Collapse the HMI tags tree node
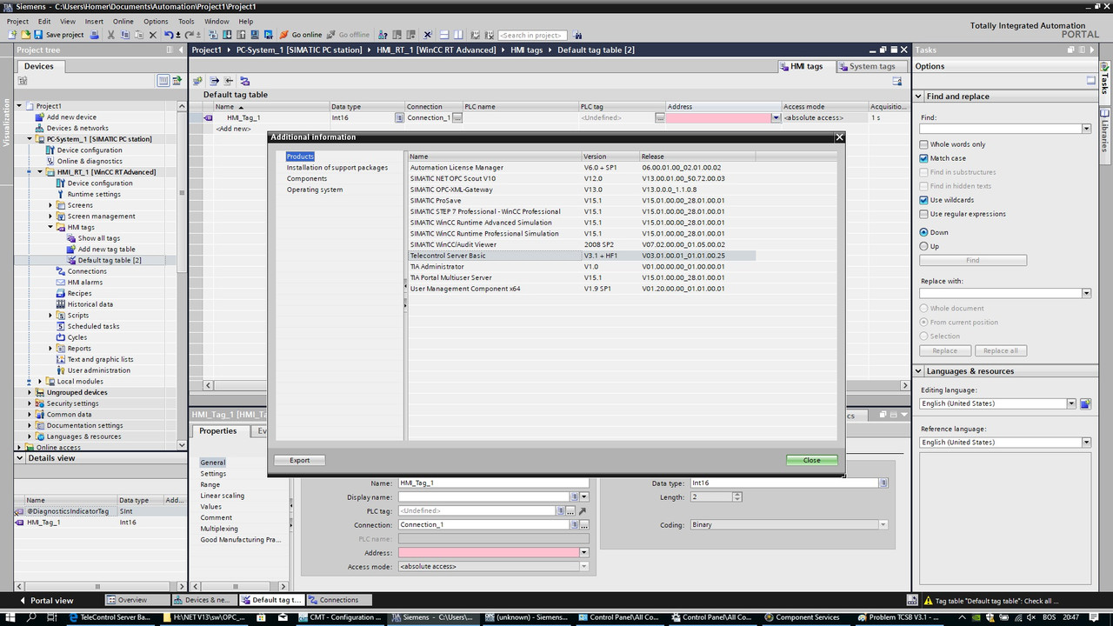The image size is (1113, 626). coord(50,227)
